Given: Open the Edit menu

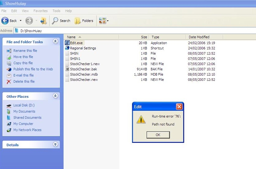Looking at the screenshot, I should coord(14,11).
